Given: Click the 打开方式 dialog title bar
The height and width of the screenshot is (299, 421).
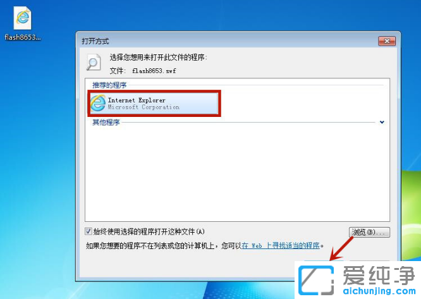Looking at the screenshot, I should point(228,41).
